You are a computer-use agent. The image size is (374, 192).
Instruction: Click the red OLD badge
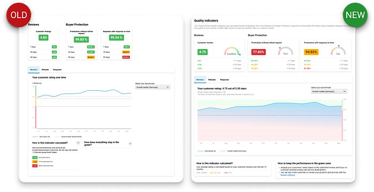(19, 15)
